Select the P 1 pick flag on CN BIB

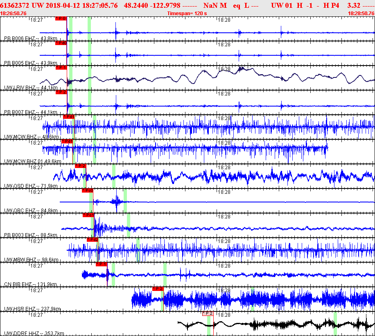(102, 264)
